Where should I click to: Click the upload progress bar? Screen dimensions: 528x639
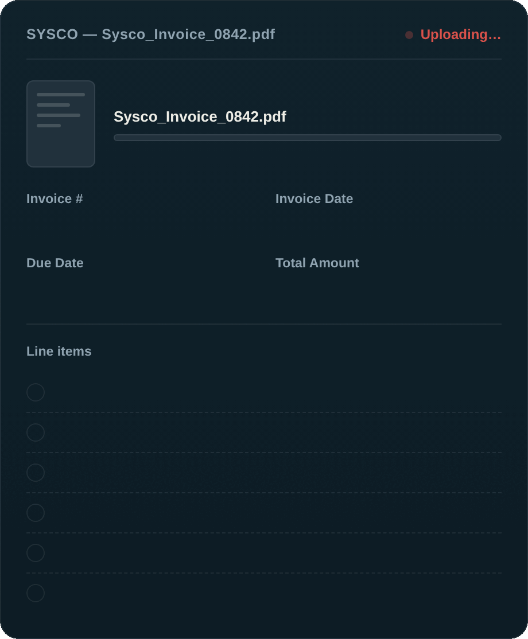pyautogui.click(x=308, y=138)
